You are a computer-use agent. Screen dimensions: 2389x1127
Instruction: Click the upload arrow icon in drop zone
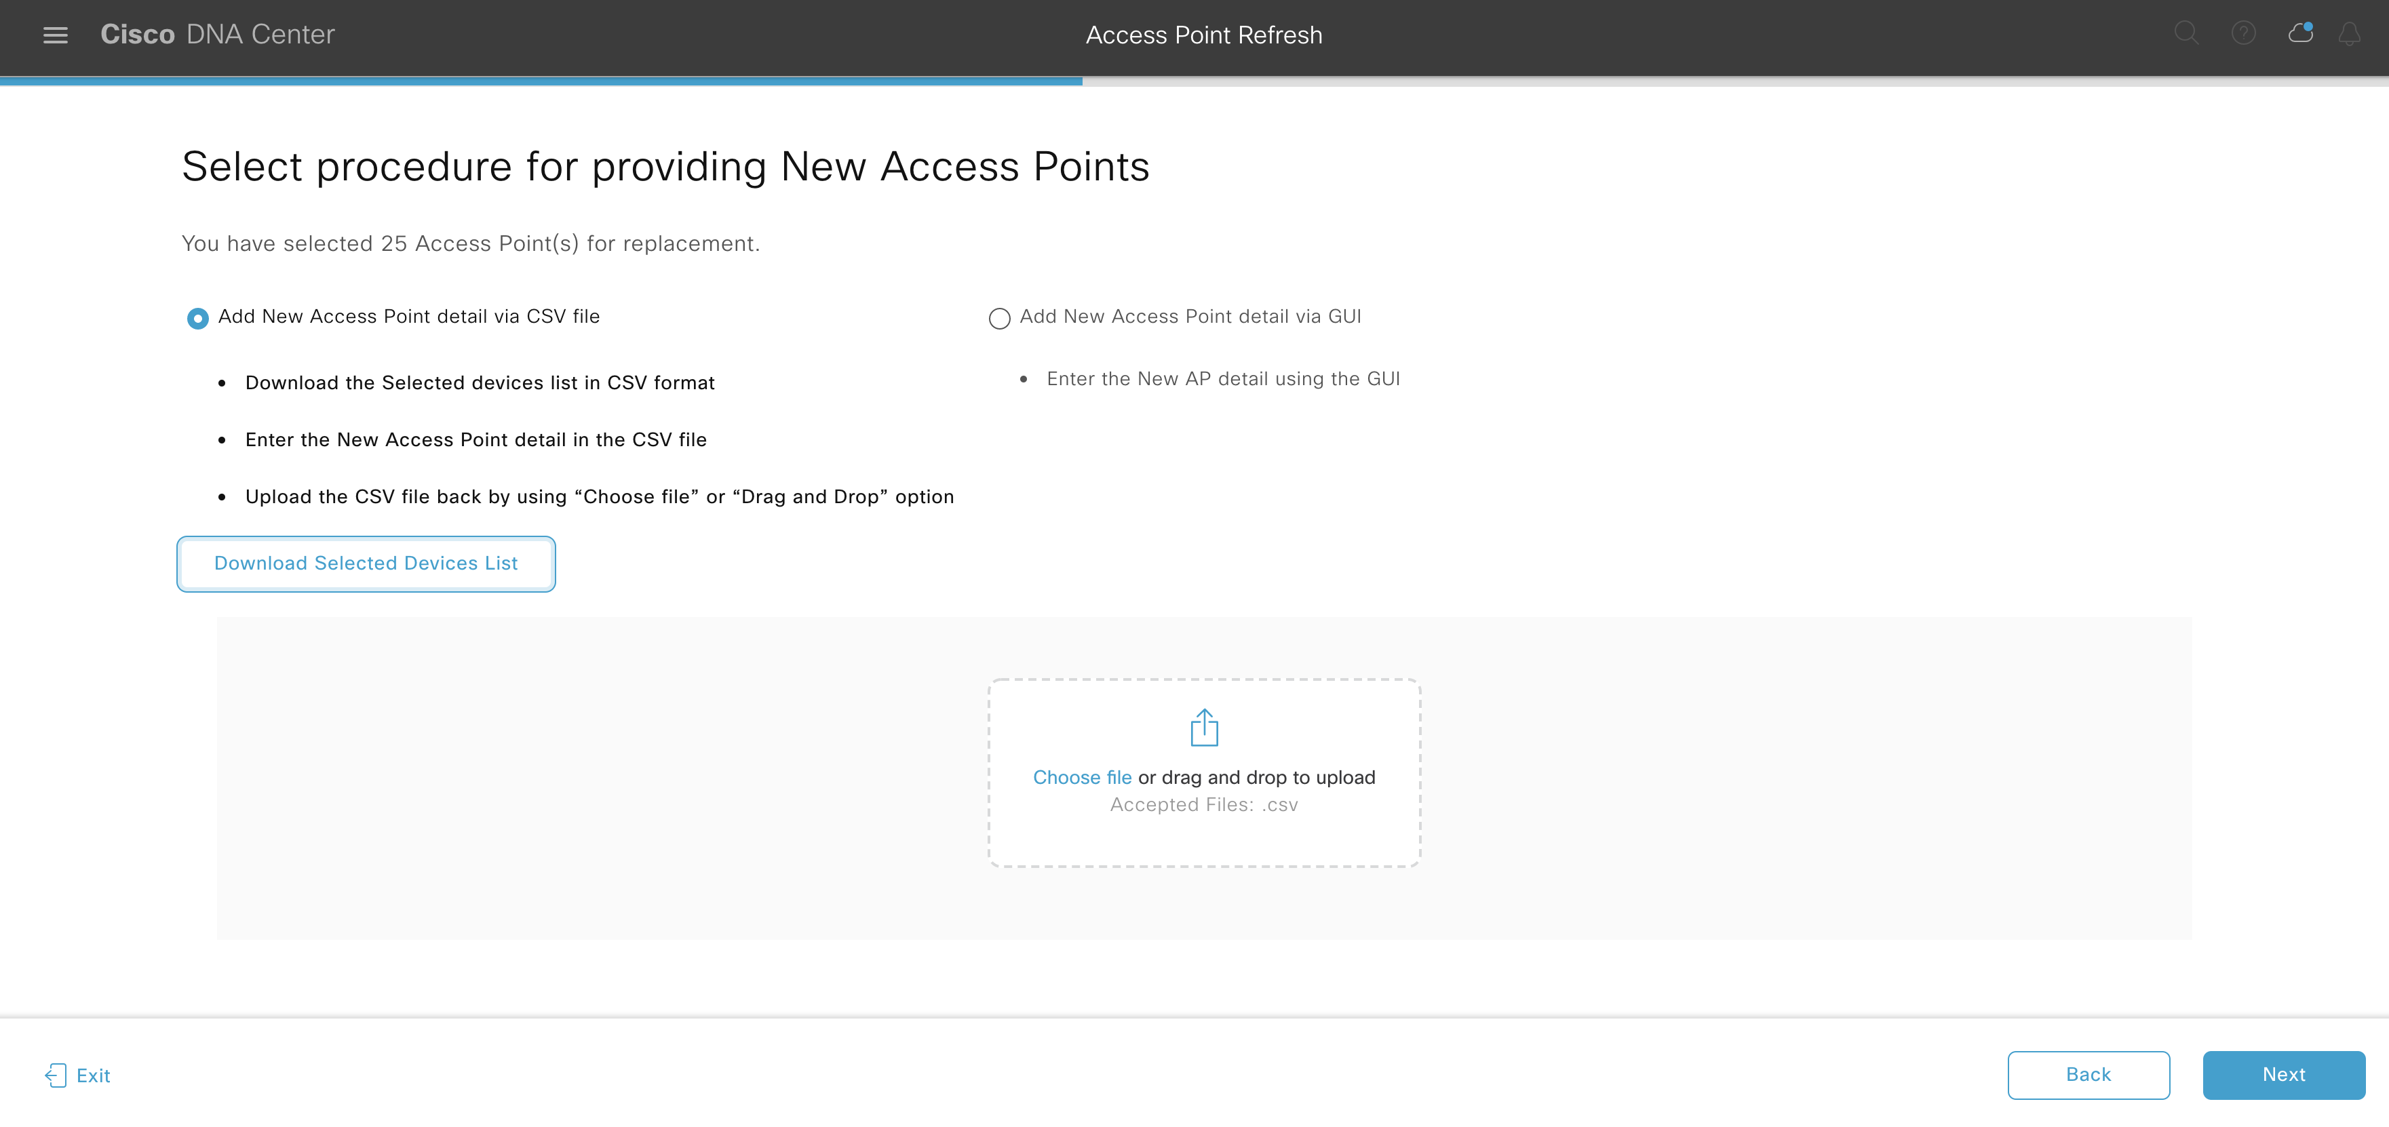click(1204, 728)
